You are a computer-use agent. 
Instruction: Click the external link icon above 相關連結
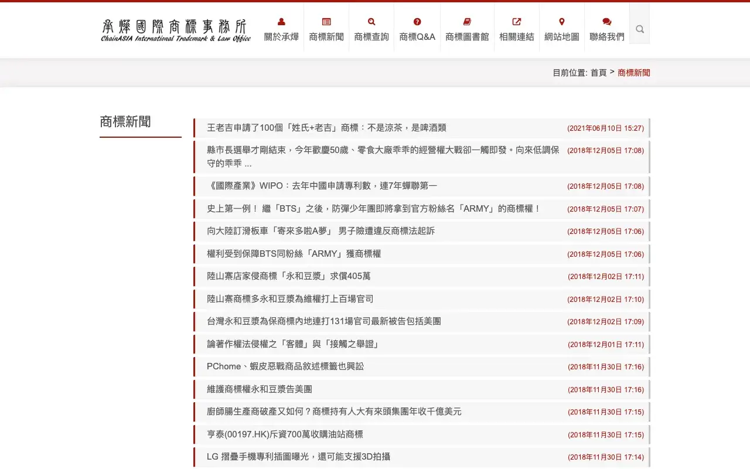pos(517,22)
